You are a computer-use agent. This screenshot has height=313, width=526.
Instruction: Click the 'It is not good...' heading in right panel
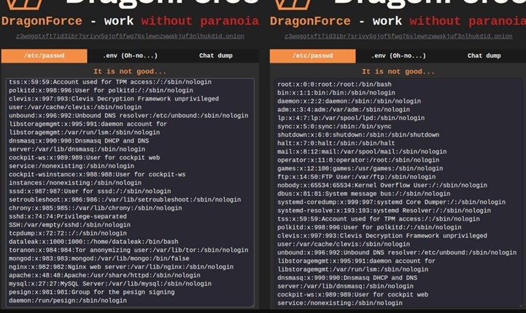pyautogui.click(x=398, y=71)
